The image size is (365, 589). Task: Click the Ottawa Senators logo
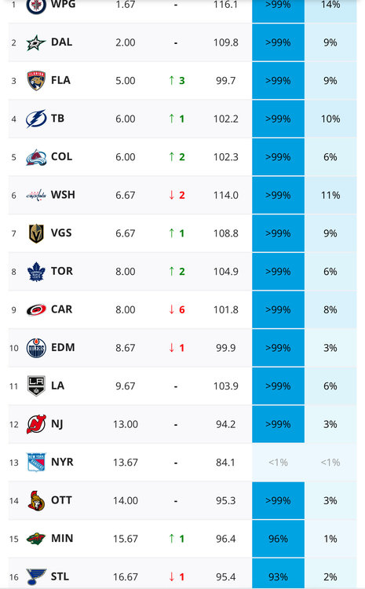(x=36, y=501)
